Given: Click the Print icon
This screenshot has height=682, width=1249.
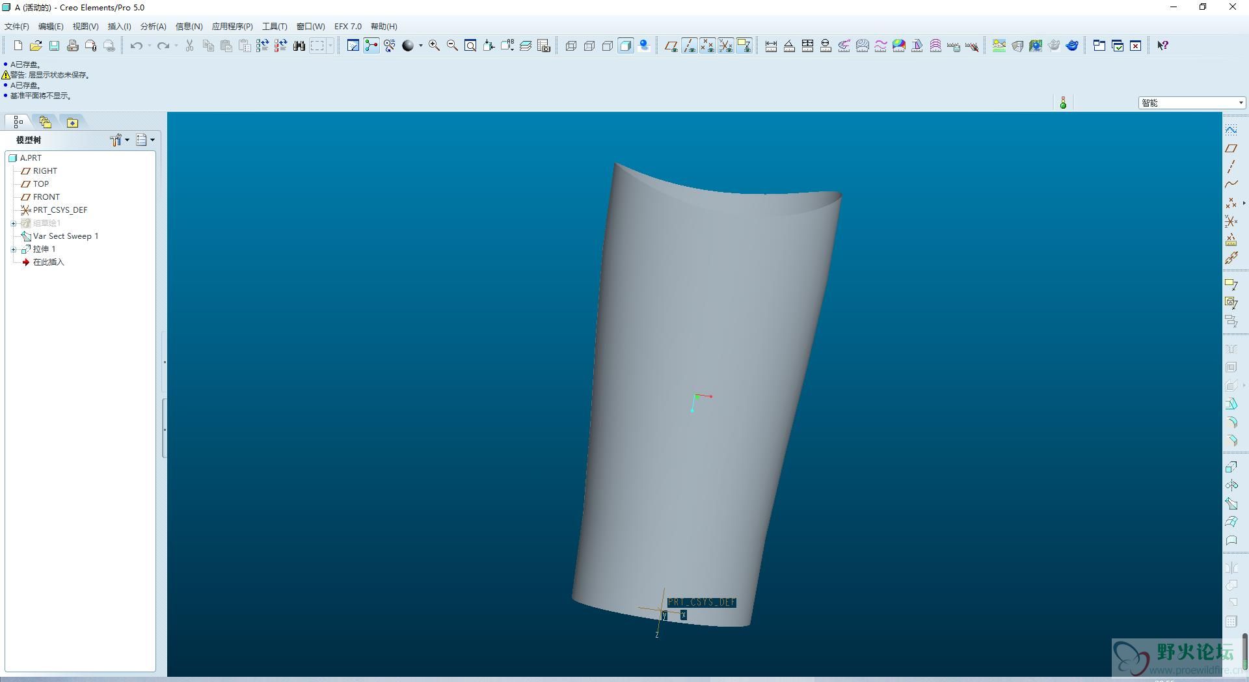Looking at the screenshot, I should click(x=72, y=46).
